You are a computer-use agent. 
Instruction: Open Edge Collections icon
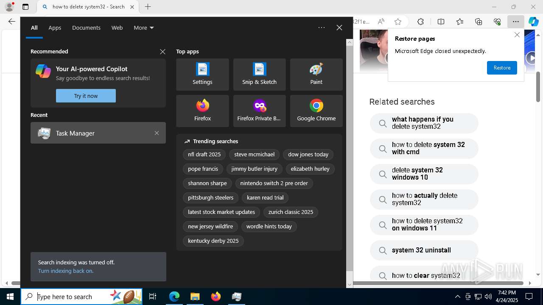tap(479, 22)
